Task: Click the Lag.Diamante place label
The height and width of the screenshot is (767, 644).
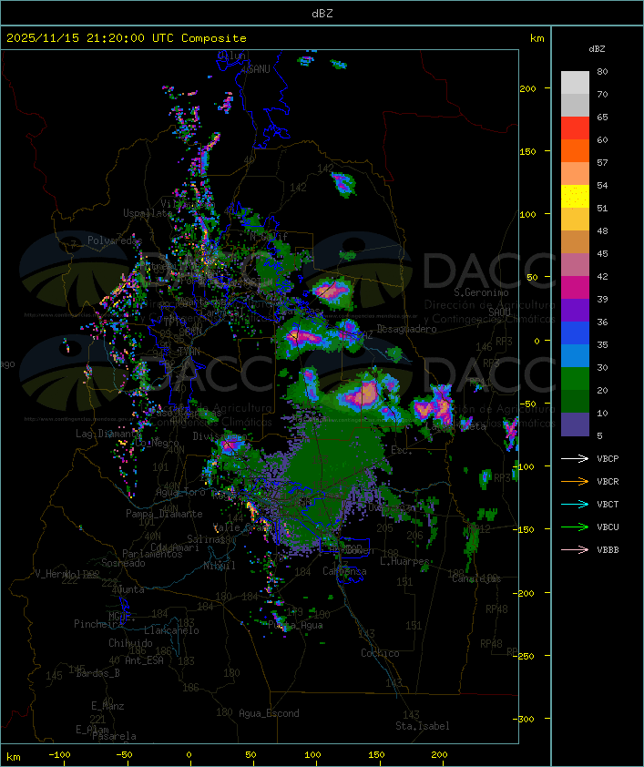Action: pos(108,434)
